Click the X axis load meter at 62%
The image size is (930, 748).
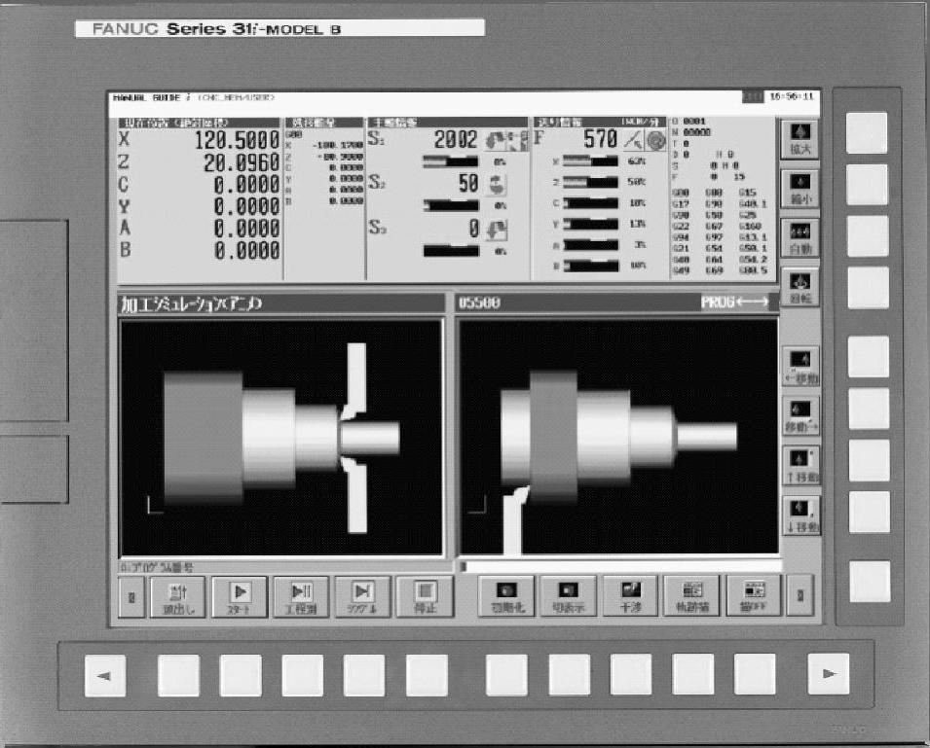(590, 161)
